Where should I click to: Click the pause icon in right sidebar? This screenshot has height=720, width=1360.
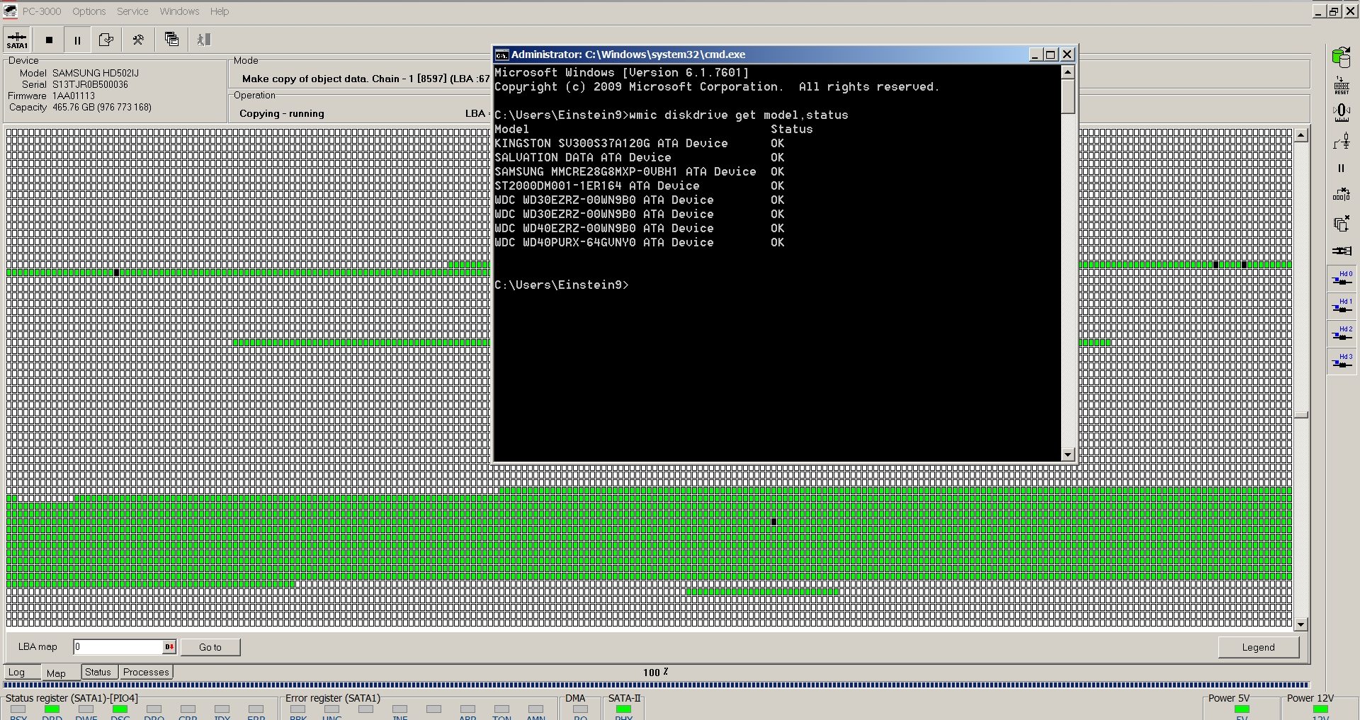1341,168
